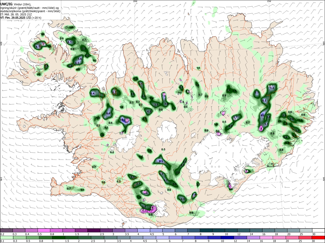This screenshot has height=243, width=325.
Task: Click the darkest purple 2 swatch in upper legend row
Action: (x=94, y=231)
